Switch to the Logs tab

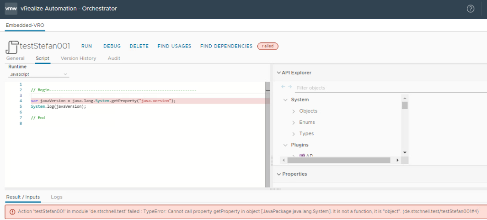(x=57, y=197)
